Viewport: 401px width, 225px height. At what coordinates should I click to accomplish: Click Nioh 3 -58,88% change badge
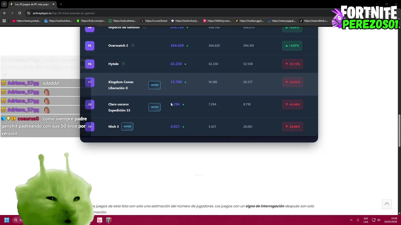click(292, 127)
